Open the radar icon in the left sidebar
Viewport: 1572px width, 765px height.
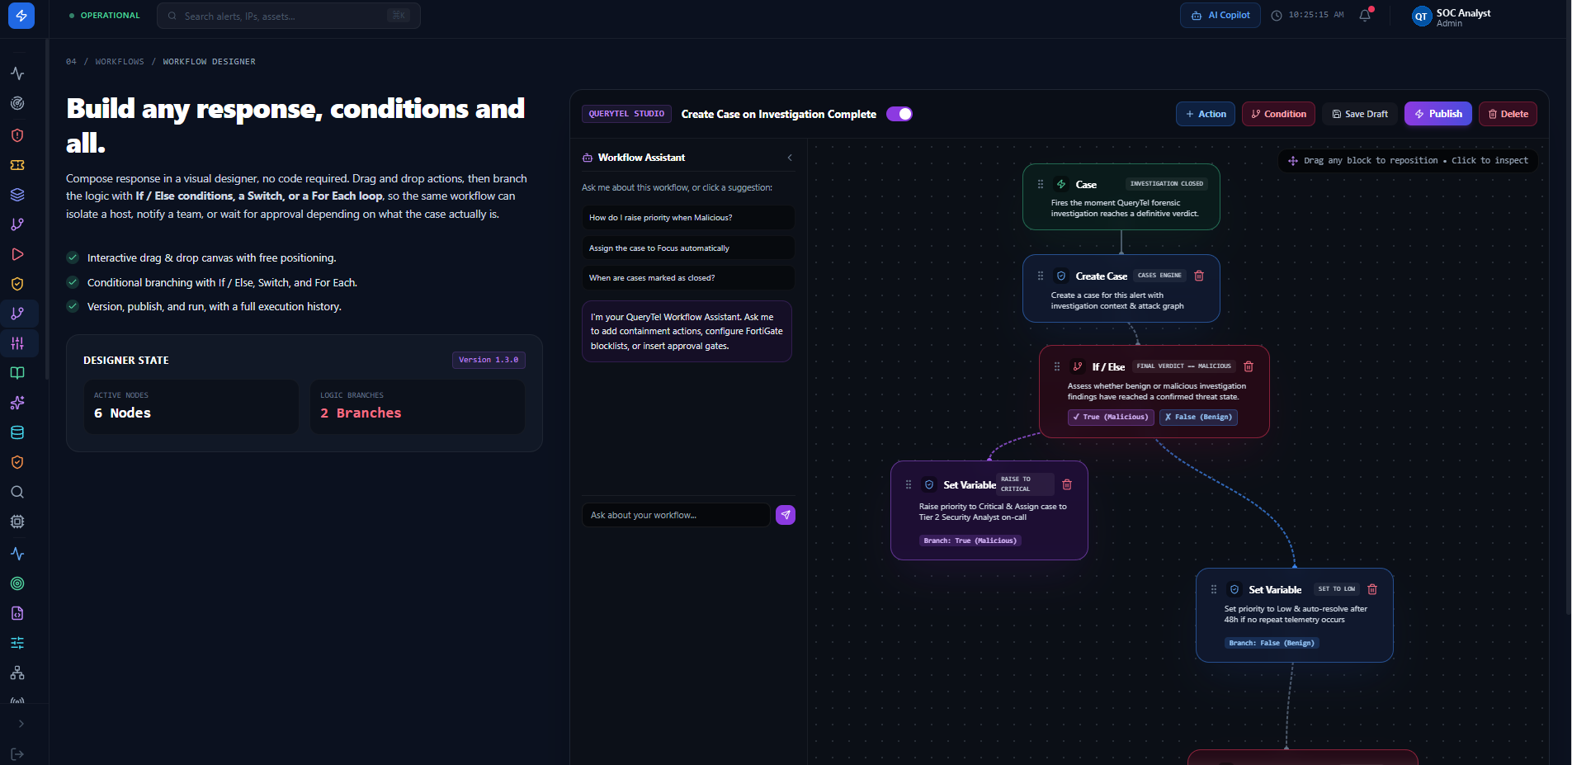(x=17, y=103)
